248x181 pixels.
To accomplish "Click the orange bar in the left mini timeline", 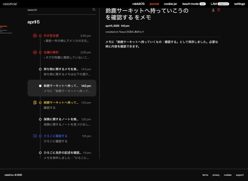I will [3, 26].
